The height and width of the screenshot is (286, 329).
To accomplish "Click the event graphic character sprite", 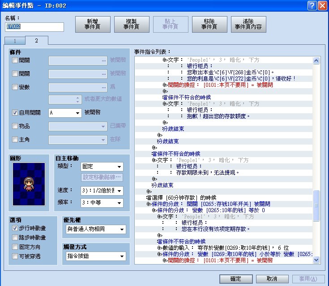I will 29,184.
